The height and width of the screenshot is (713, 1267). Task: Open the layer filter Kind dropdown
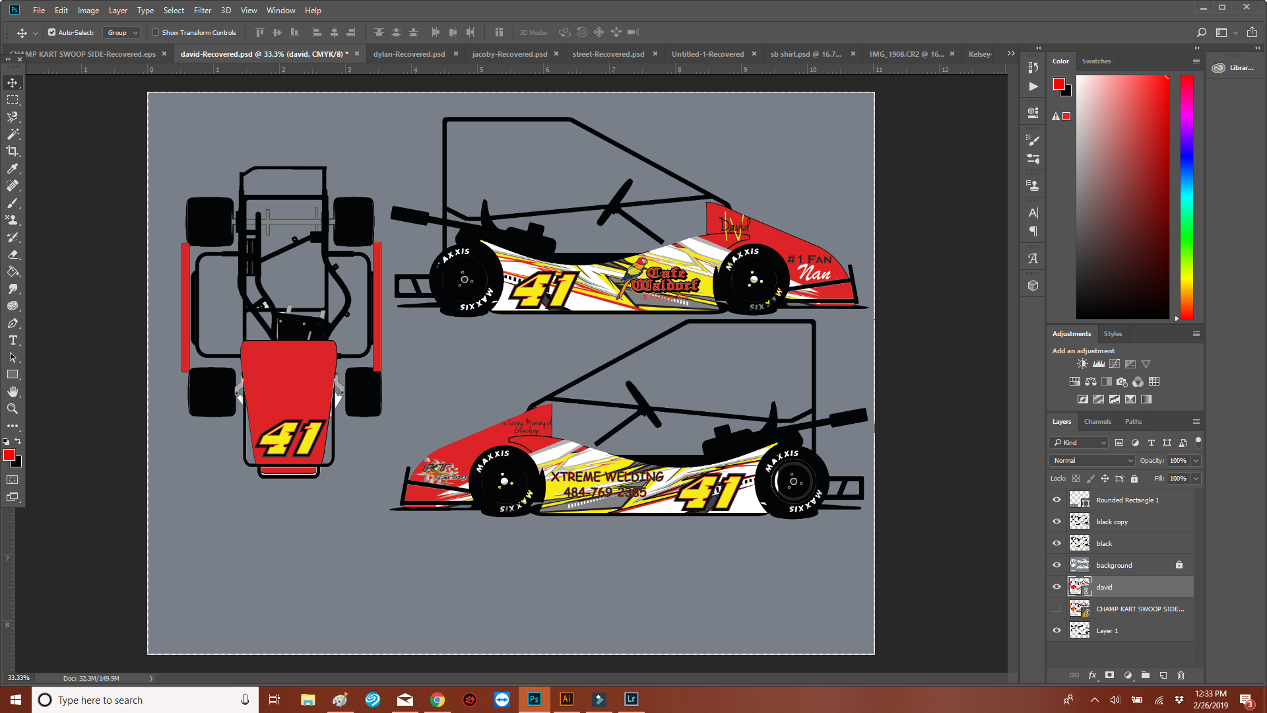(1078, 443)
